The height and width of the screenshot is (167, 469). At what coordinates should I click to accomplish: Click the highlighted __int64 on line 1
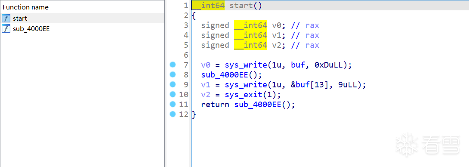[208, 6]
